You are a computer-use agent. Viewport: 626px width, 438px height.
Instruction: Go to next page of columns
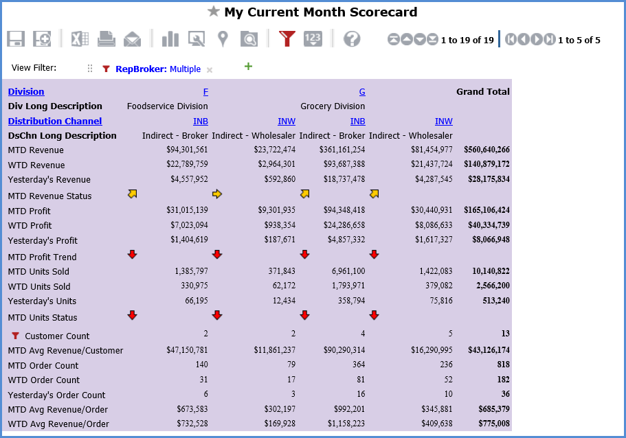pos(537,40)
